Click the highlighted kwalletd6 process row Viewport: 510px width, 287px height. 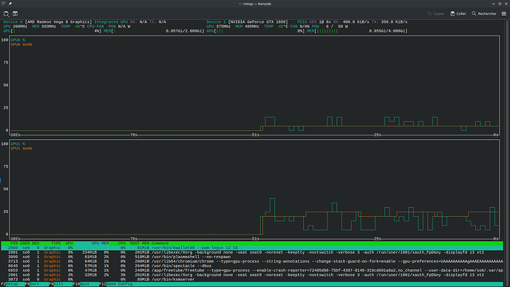coord(252,248)
